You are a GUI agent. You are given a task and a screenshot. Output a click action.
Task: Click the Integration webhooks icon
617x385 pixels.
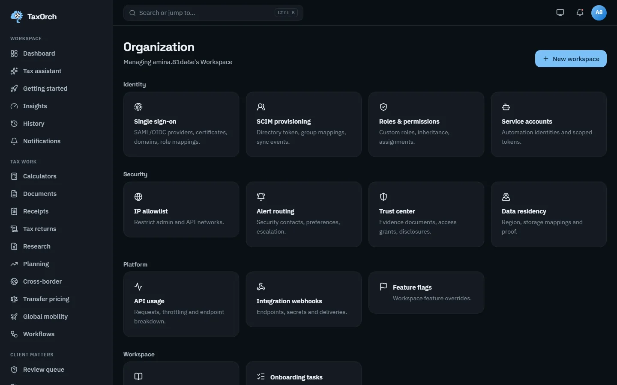point(261,287)
